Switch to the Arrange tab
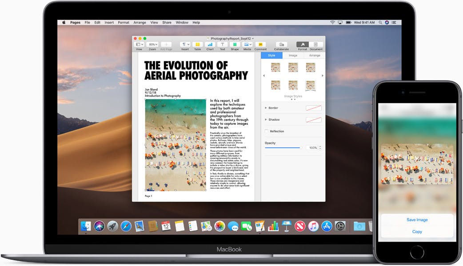The width and height of the screenshot is (463, 266). pyautogui.click(x=315, y=55)
